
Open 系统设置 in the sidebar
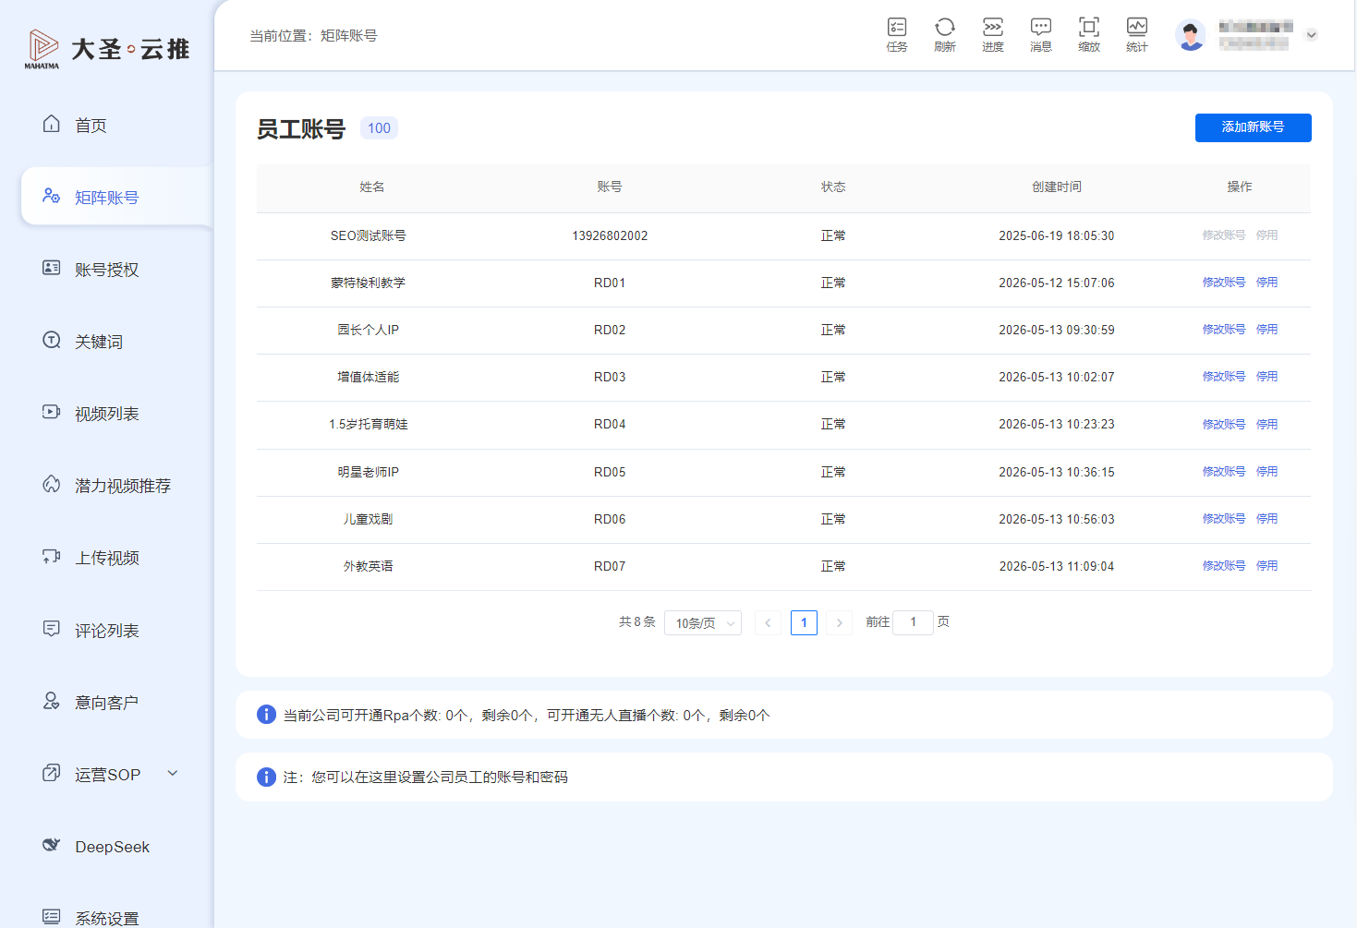(91, 918)
